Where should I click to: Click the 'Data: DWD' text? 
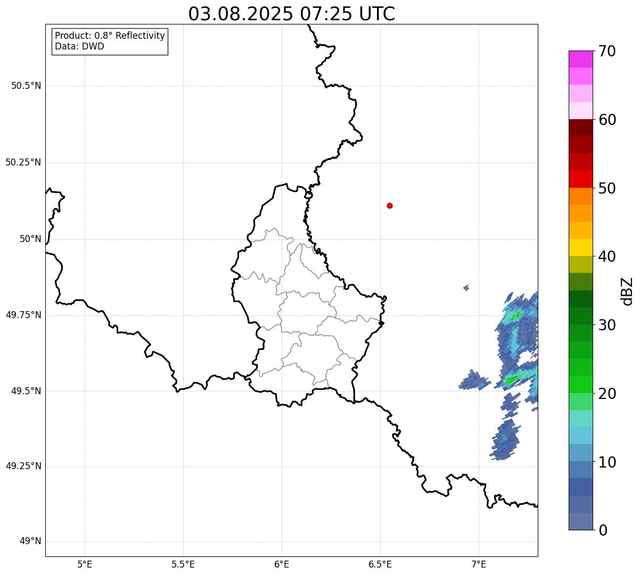tap(79, 46)
